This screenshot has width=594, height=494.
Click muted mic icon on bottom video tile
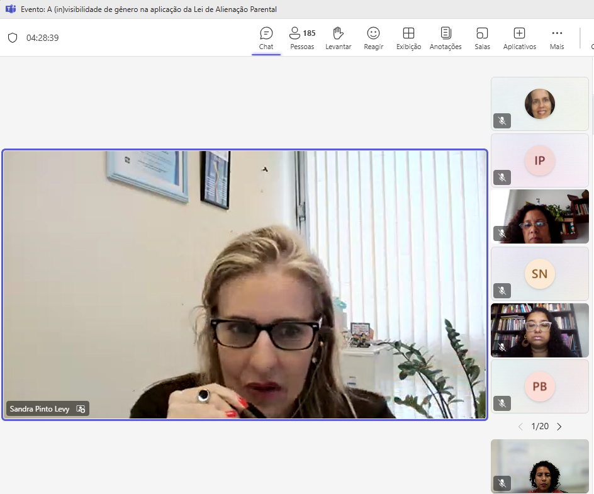502,483
